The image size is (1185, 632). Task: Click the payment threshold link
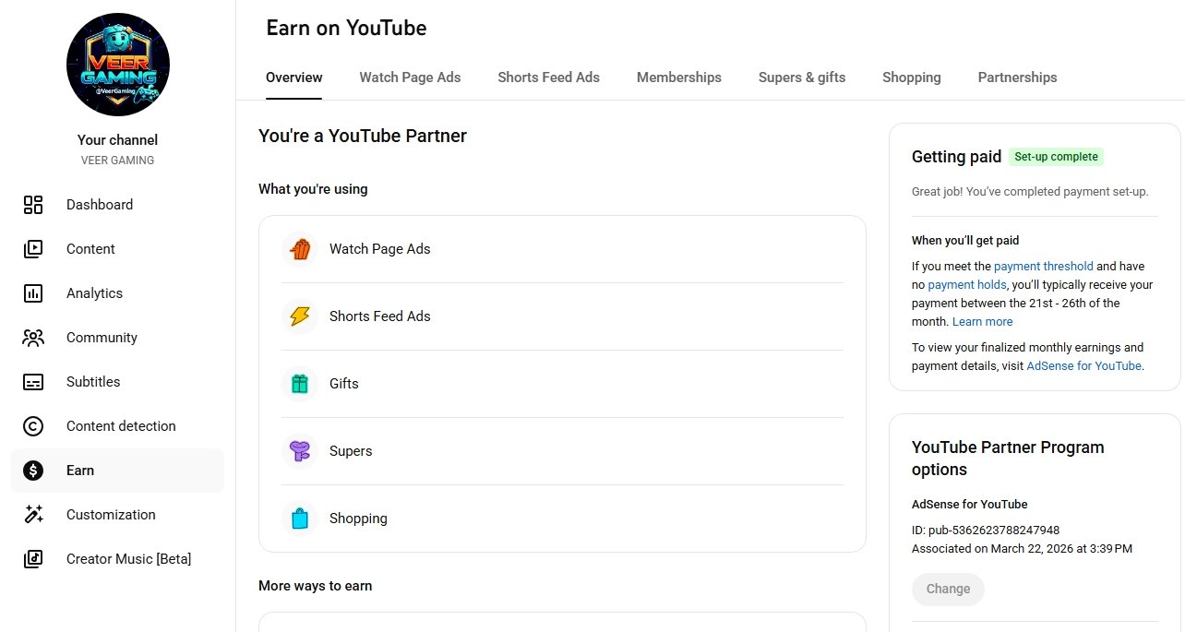[x=1043, y=266]
